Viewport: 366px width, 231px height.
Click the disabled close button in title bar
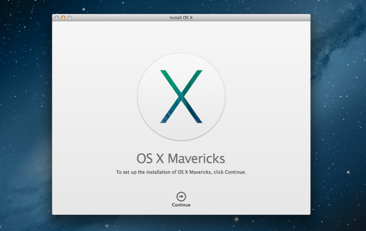tap(57, 18)
